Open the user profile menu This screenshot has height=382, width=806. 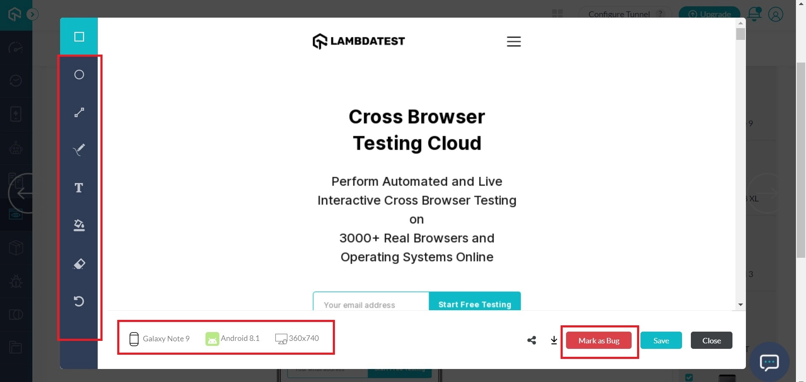tap(775, 14)
